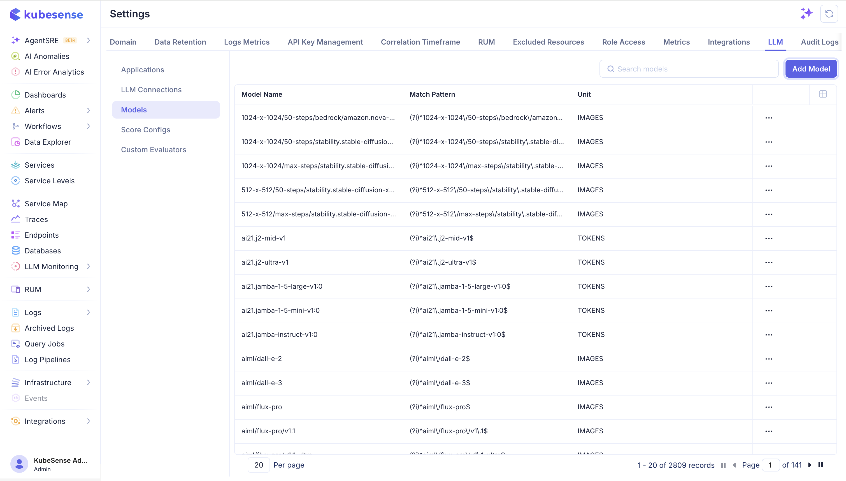This screenshot has height=481, width=846.
Task: Switch to Domain settings tab
Action: pos(123,42)
